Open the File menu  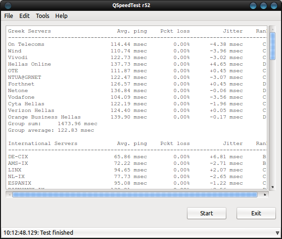pyautogui.click(x=9, y=16)
